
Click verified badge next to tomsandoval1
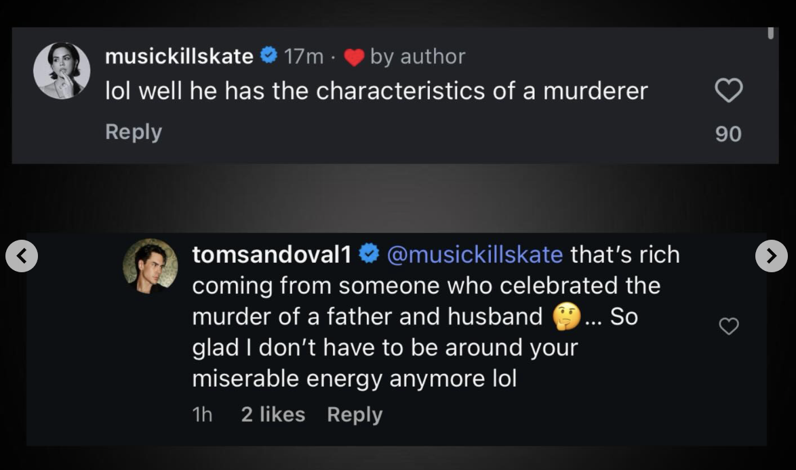point(368,255)
